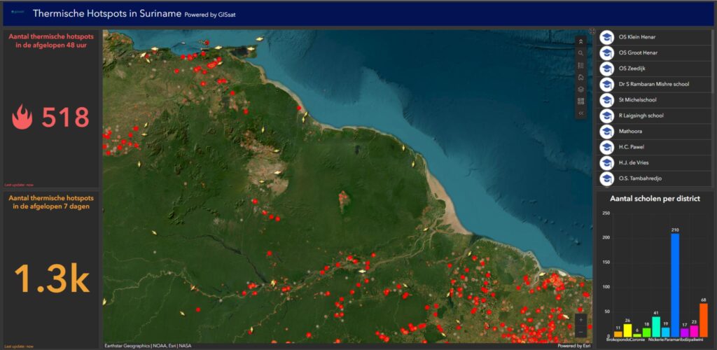The width and height of the screenshot is (717, 350).
Task: Click the 'in de afgelopen 48 uur' heading
Action: pos(51,45)
